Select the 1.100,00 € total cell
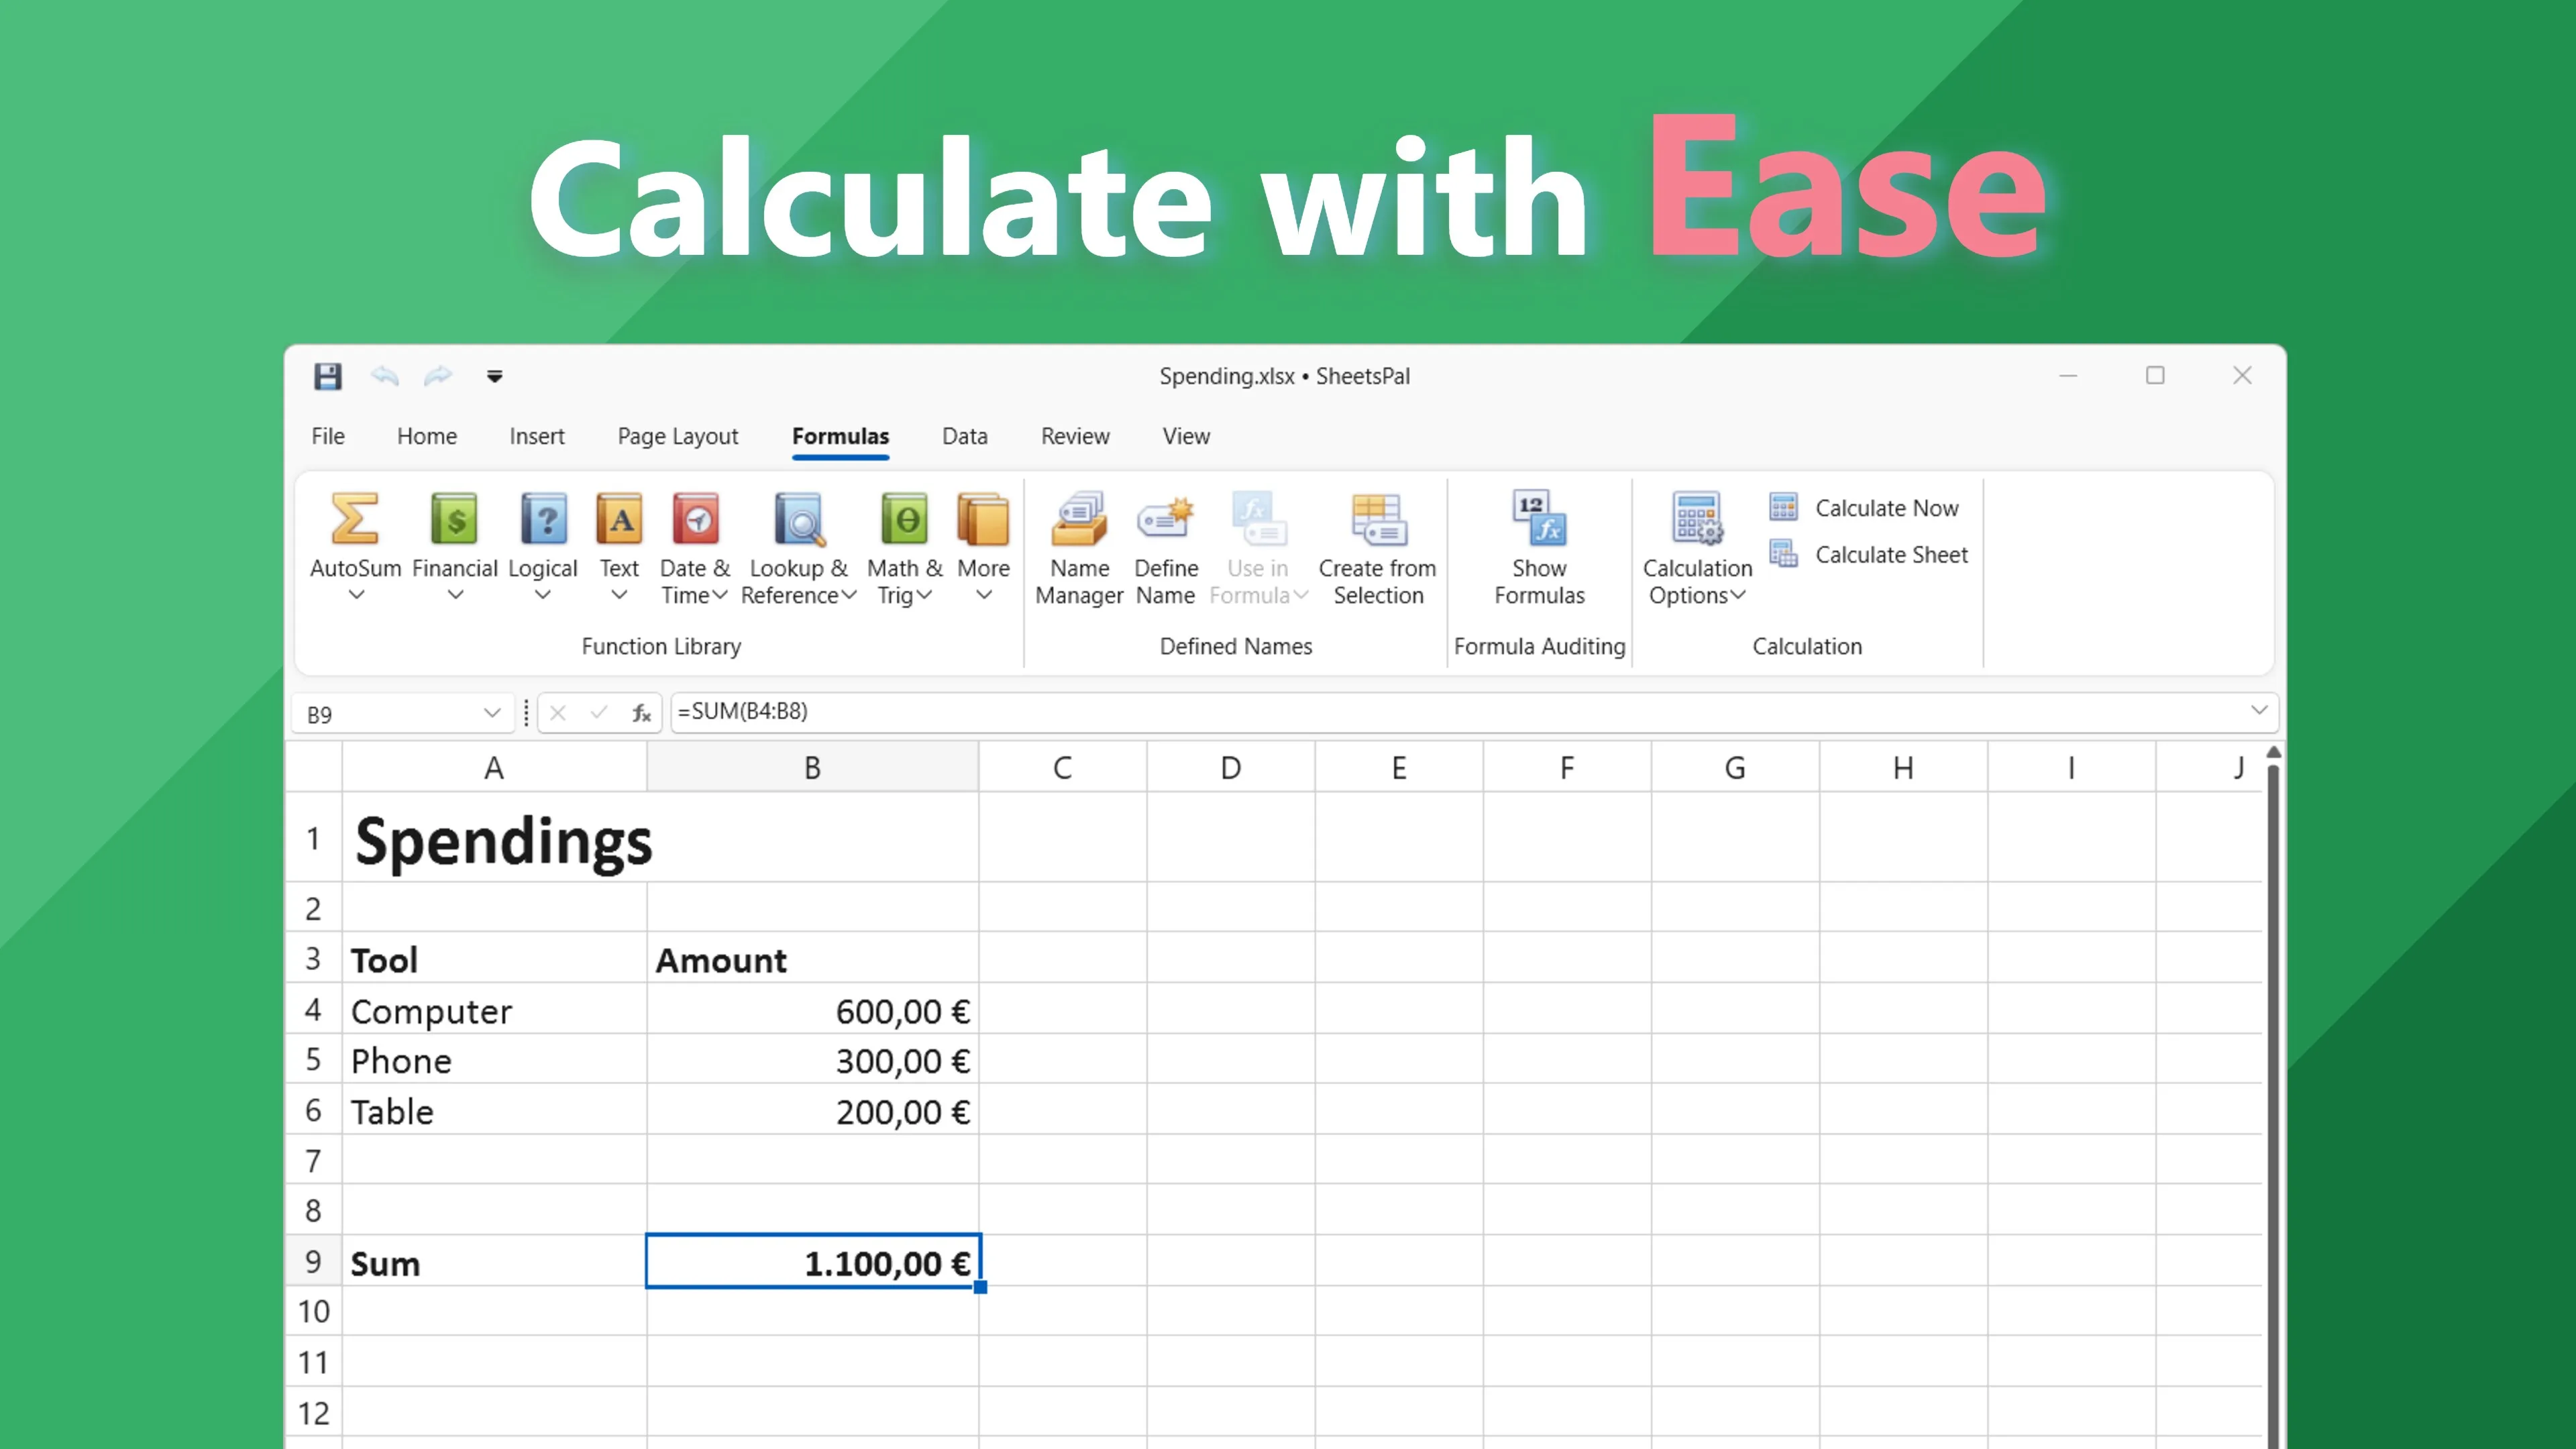This screenshot has height=1449, width=2576. pyautogui.click(x=812, y=1262)
